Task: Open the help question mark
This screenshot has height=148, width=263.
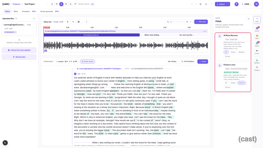Action: coord(211,4)
